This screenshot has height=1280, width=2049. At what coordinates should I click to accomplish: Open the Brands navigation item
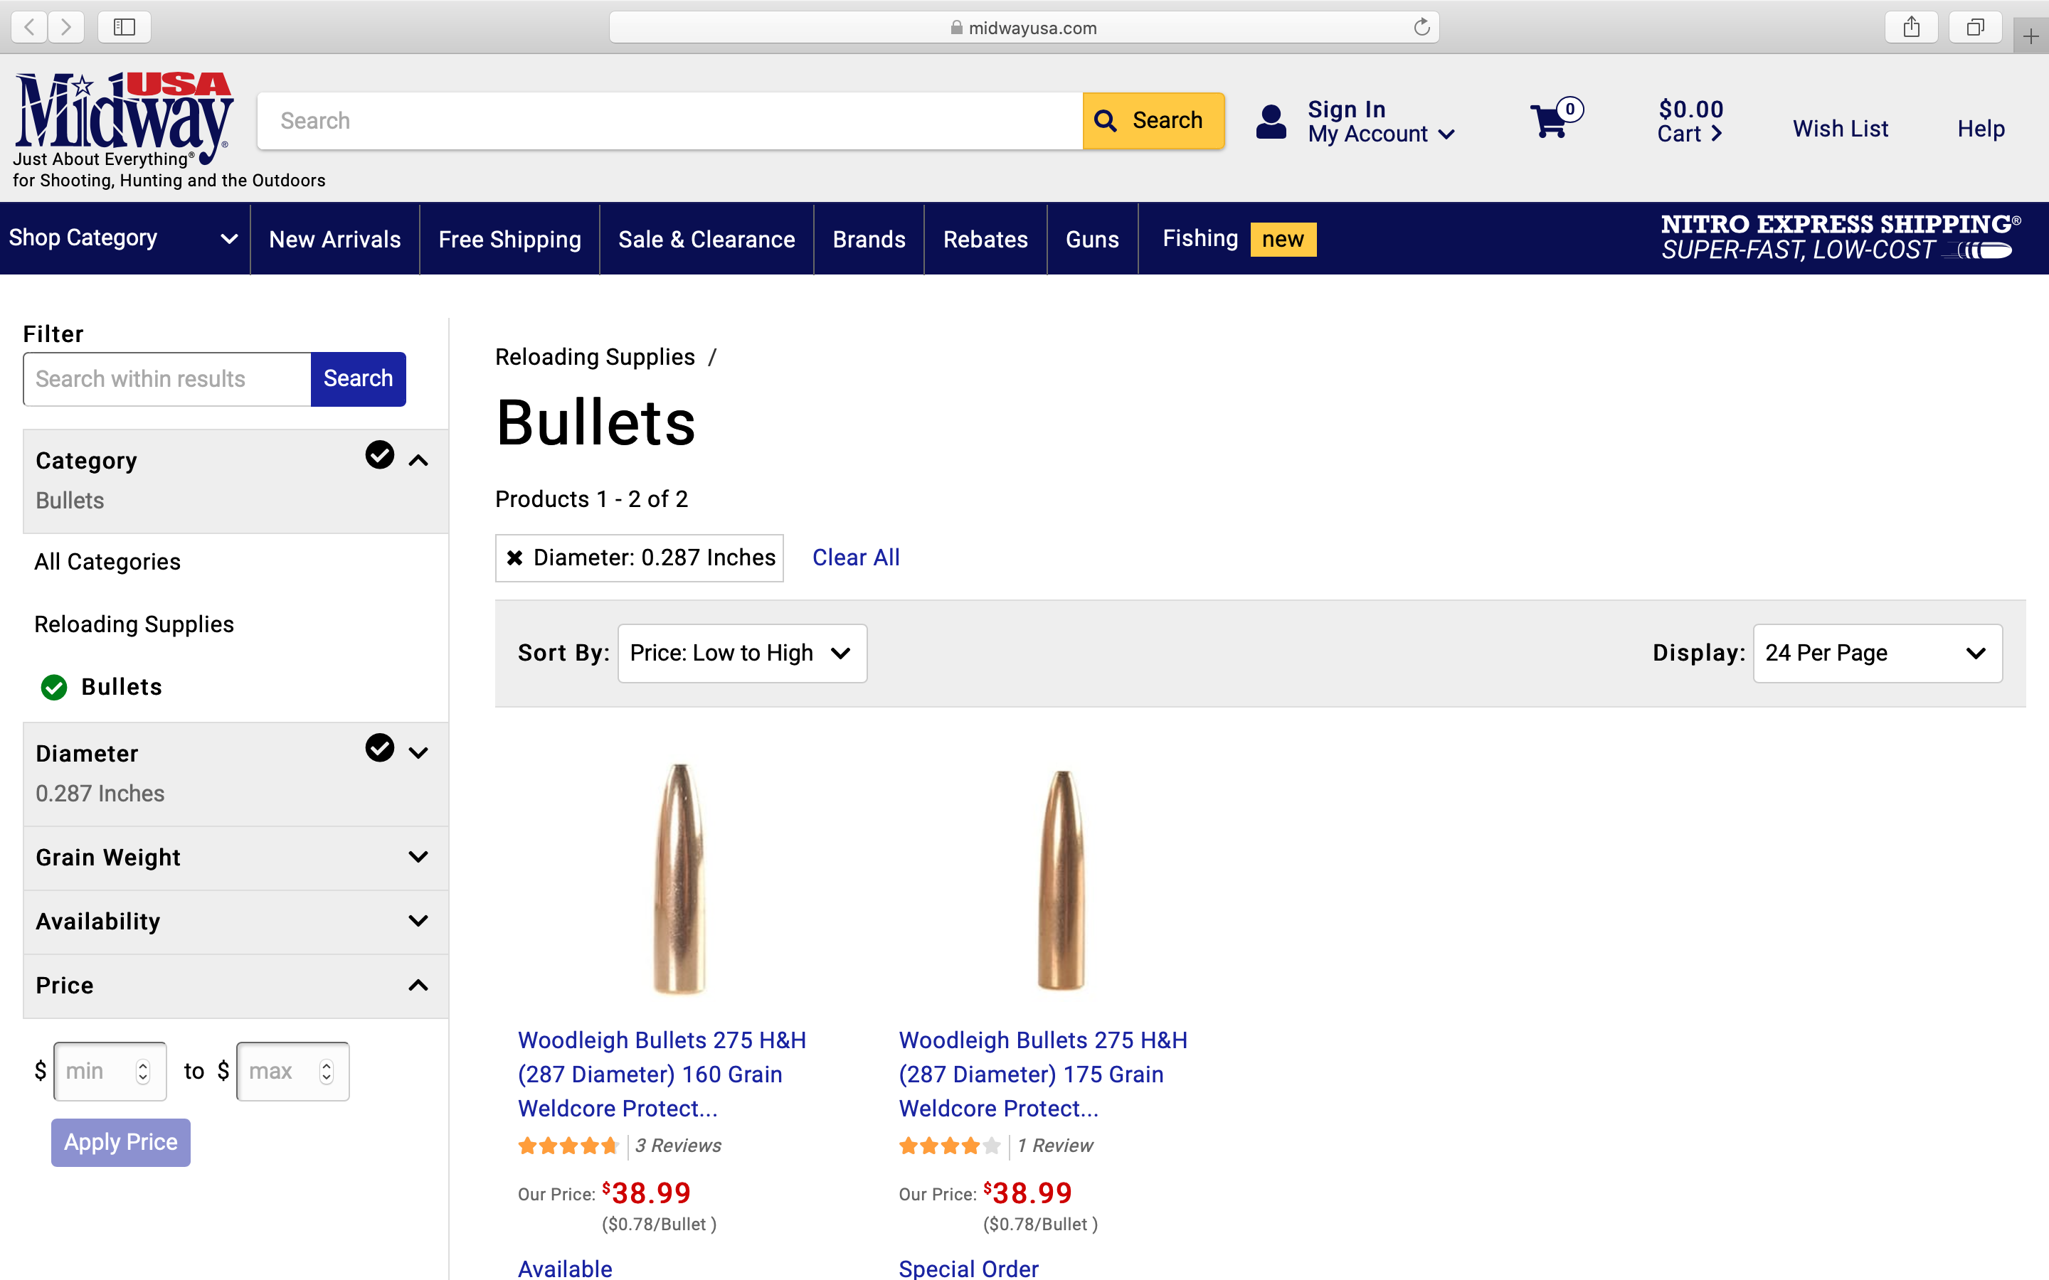869,240
